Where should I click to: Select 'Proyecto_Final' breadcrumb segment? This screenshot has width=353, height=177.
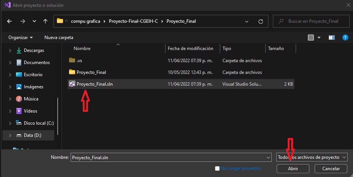tap(181, 21)
